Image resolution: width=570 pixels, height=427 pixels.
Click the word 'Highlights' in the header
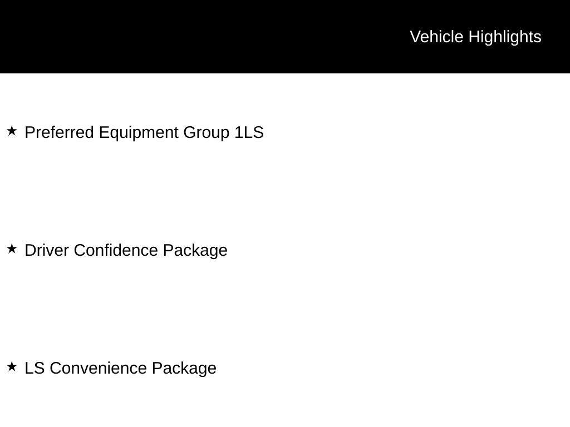[x=505, y=37]
